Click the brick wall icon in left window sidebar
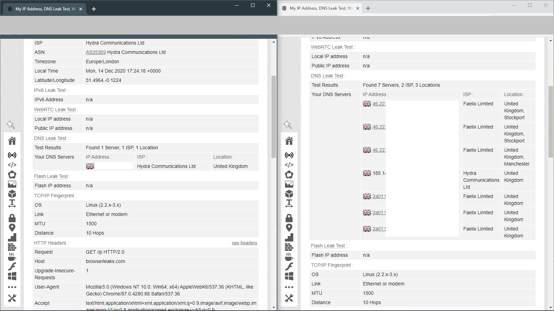Image resolution: width=554 pixels, height=311 pixels. coord(12,247)
